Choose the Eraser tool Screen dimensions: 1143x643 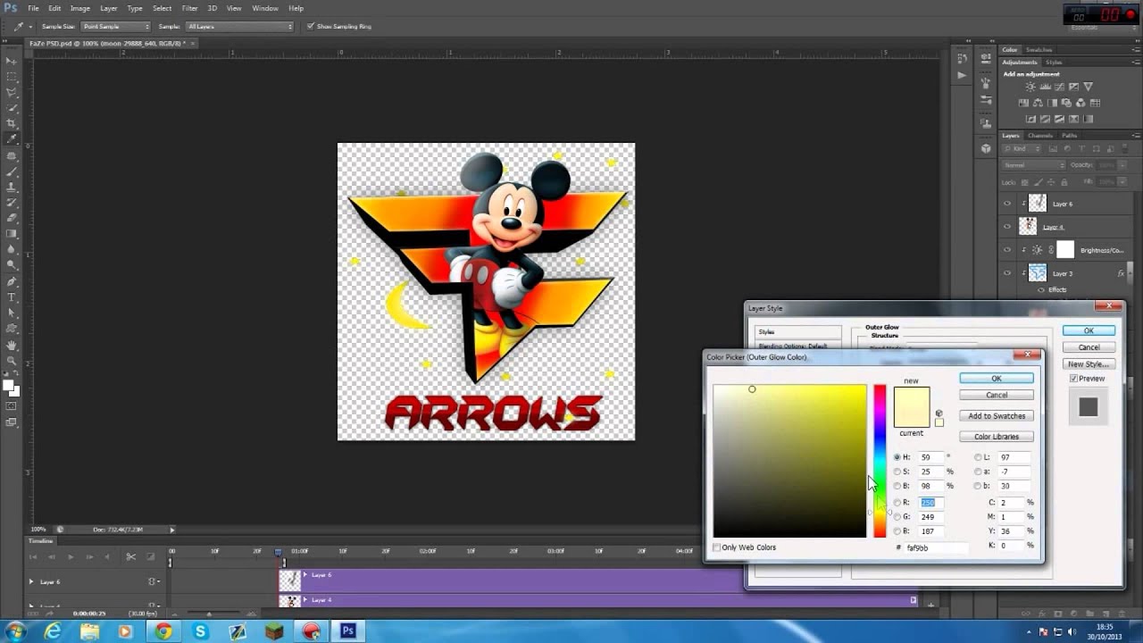[12, 217]
